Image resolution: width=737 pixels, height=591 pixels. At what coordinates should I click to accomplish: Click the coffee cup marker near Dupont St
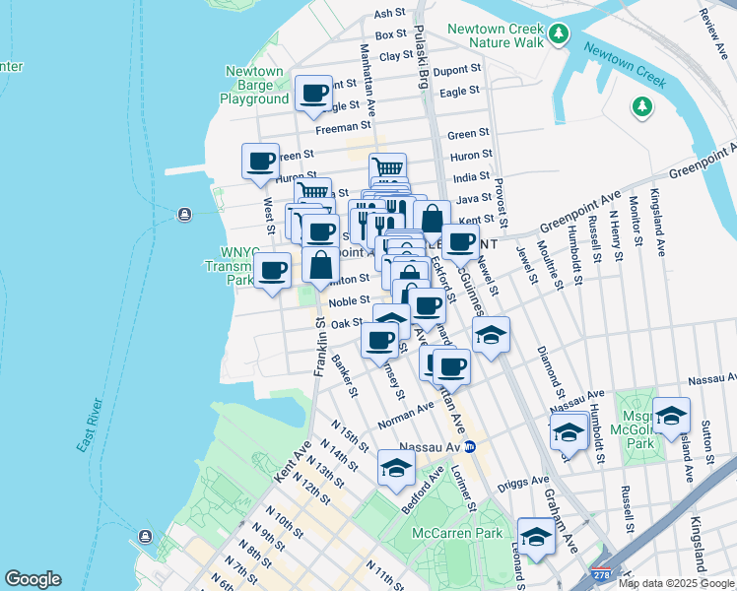[314, 94]
